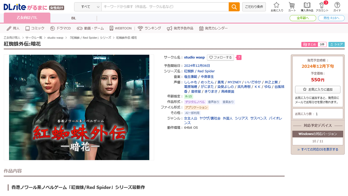Open the アカウント icon with notification badge
The width and height of the screenshot is (348, 196).
(x=322, y=7)
